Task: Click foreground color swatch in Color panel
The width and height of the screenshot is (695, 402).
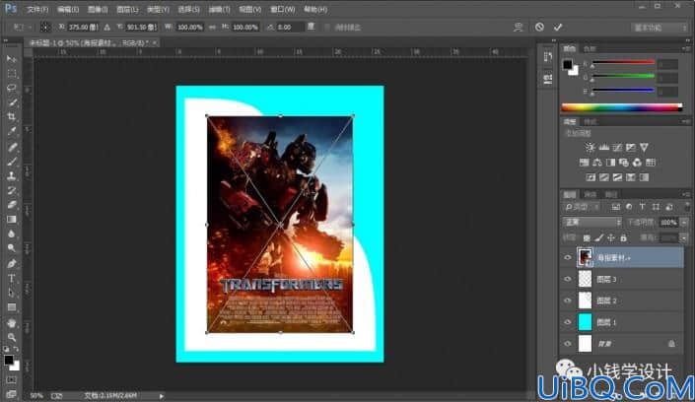Action: 568,65
